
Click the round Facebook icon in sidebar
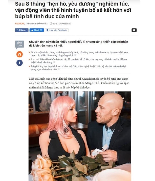[x=19, y=63]
